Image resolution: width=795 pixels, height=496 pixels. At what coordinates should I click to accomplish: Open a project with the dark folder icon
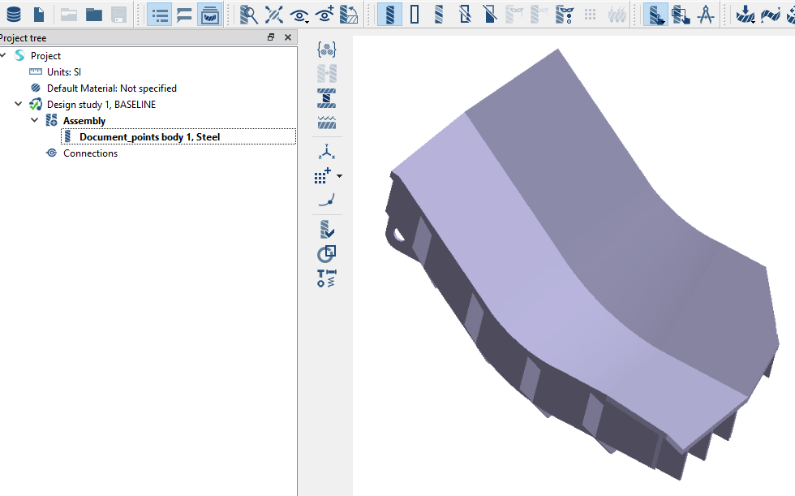pyautogui.click(x=94, y=14)
